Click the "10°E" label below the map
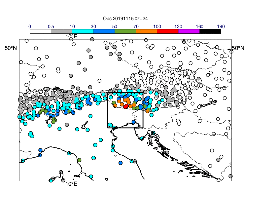278x197 pixels. click(71, 184)
